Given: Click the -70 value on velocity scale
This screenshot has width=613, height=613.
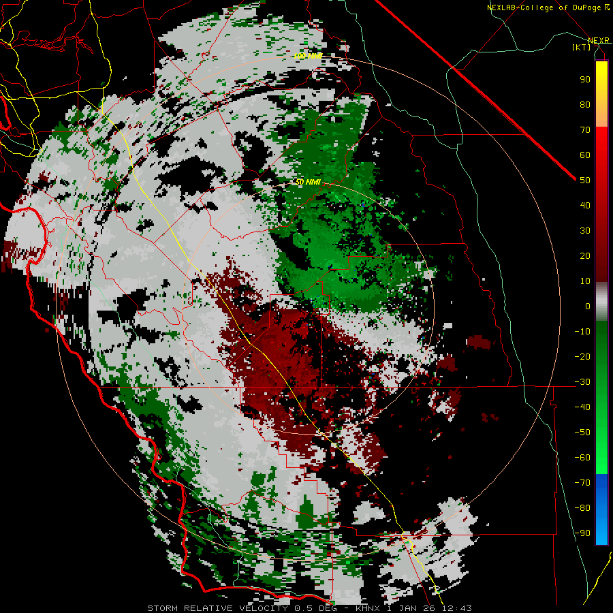Looking at the screenshot, I should tap(582, 482).
